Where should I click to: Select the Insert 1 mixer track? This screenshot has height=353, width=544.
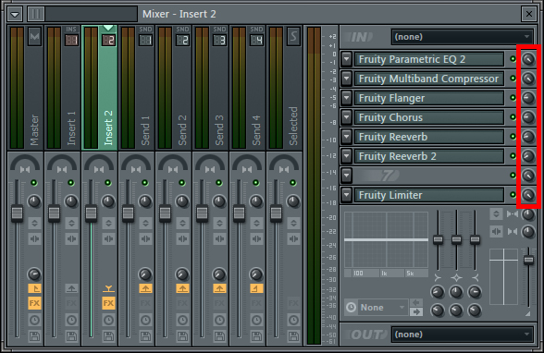[63, 88]
